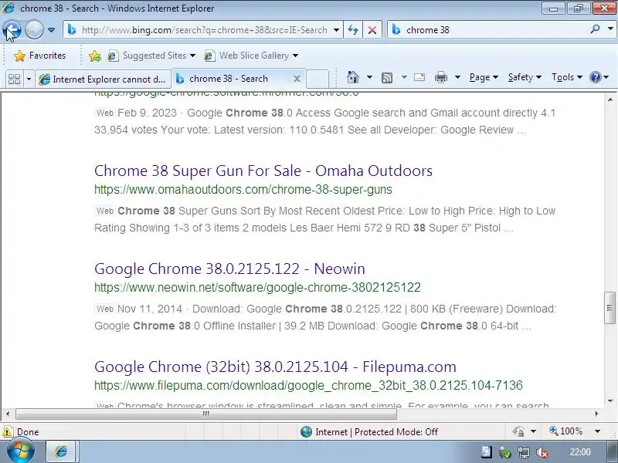Click the green security shield tray icon
This screenshot has width=618, height=463.
(505, 453)
